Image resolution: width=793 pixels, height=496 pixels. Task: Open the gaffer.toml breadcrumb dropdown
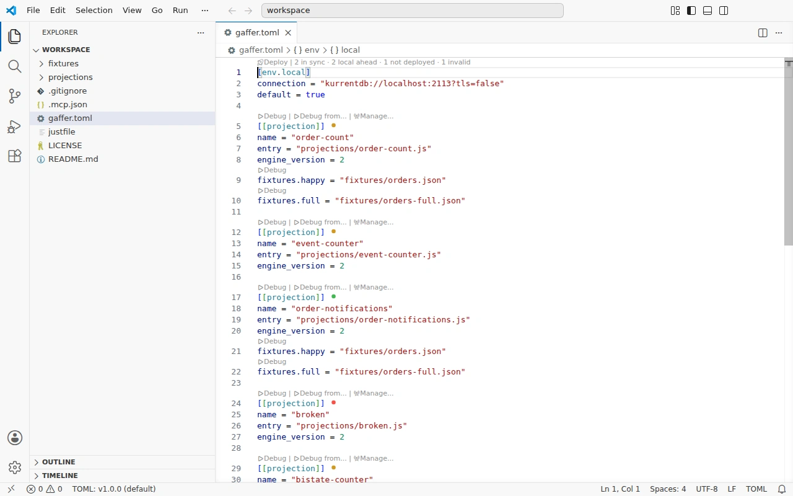[255, 50]
